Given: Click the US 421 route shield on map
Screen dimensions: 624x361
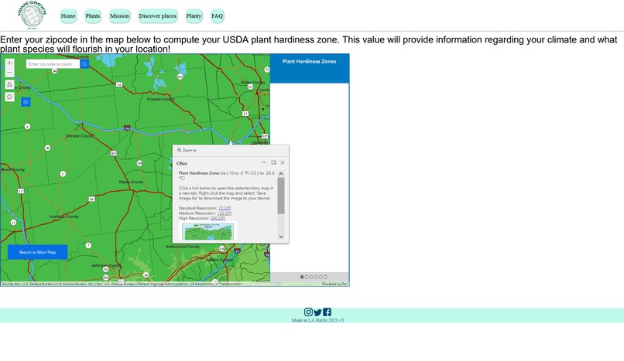Looking at the screenshot, I should coord(114,153).
